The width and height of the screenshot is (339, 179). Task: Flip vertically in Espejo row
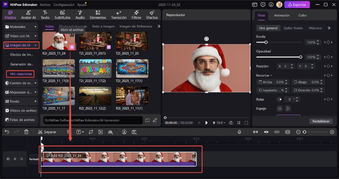(x=288, y=108)
